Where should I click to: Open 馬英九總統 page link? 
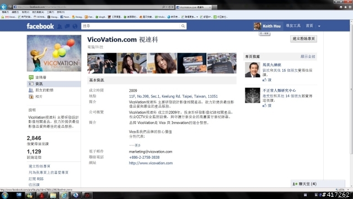(272, 65)
